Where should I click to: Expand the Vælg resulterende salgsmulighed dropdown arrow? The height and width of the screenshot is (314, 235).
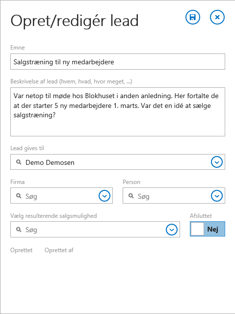[x=172, y=230]
